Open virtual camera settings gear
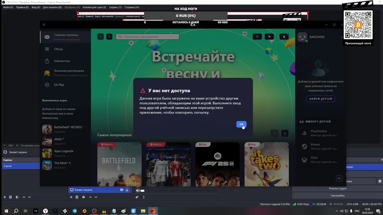The image size is (383, 215). point(380,181)
